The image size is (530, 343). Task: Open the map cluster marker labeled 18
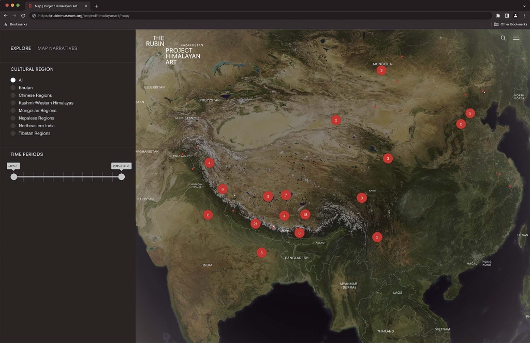pos(305,214)
